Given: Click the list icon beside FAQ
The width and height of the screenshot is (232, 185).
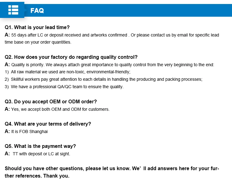Looking at the screenshot, I should pyautogui.click(x=13, y=10).
